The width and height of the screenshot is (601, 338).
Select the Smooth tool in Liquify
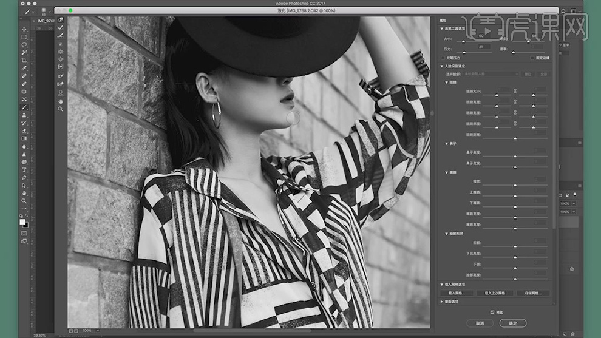(x=61, y=35)
